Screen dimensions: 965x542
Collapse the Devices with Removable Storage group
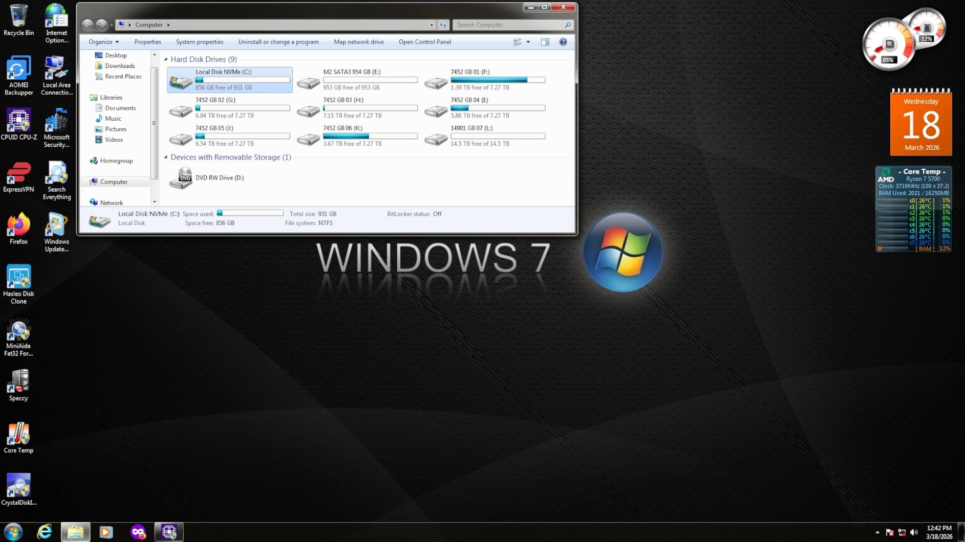(166, 157)
